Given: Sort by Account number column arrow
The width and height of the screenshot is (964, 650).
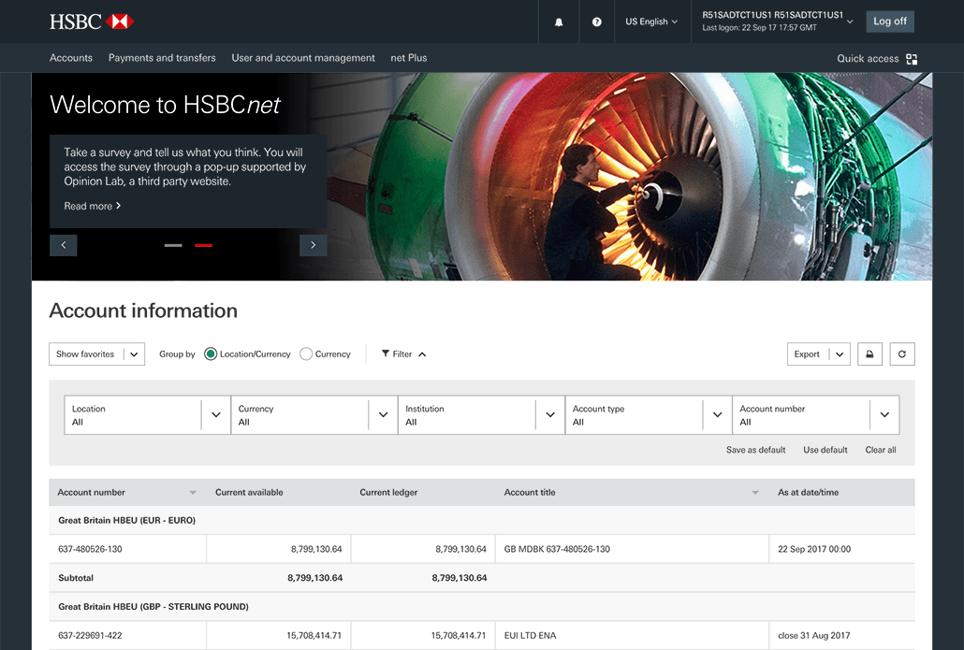Looking at the screenshot, I should (x=193, y=493).
